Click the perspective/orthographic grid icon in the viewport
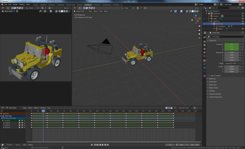This screenshot has height=149, width=245. (x=199, y=38)
